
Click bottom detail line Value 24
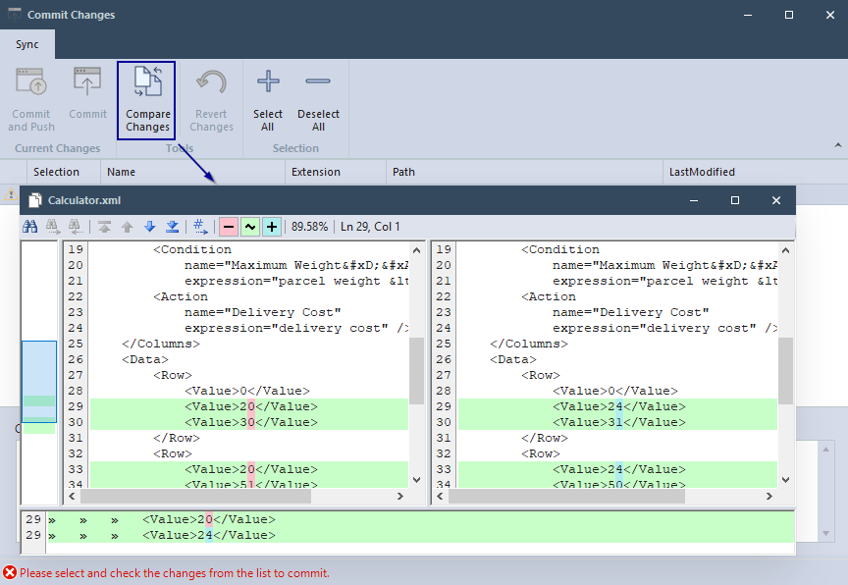point(209,535)
